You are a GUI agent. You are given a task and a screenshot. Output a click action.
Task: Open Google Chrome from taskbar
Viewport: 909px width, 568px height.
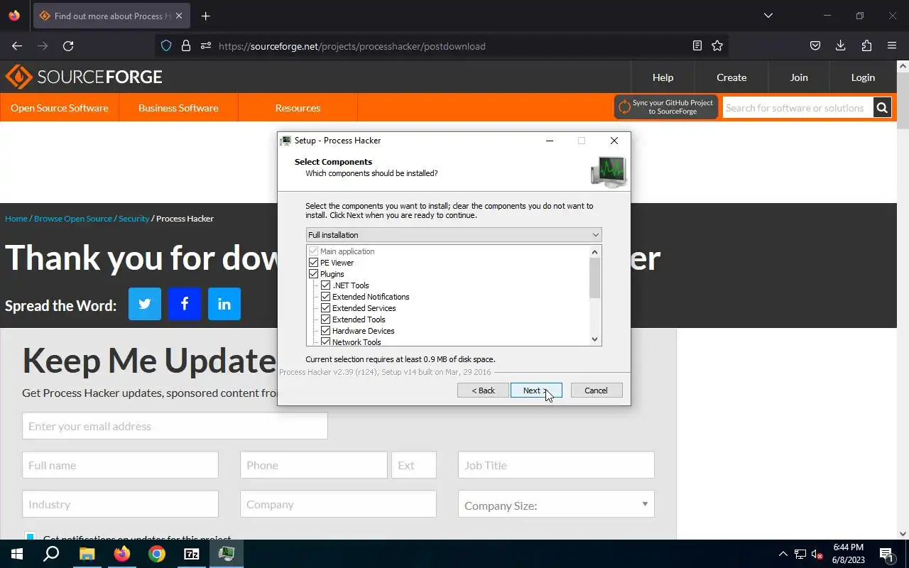[x=157, y=554]
